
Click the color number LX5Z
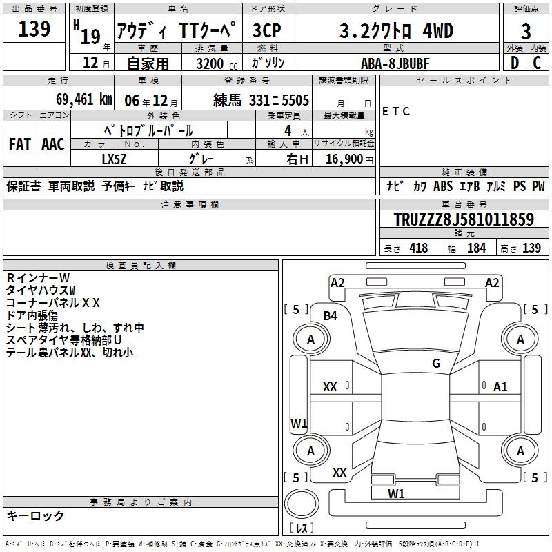pyautogui.click(x=115, y=159)
